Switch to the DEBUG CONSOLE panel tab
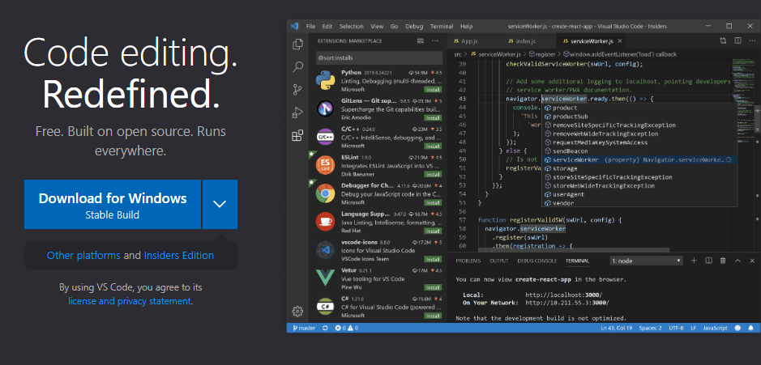The height and width of the screenshot is (365, 761). point(537,261)
